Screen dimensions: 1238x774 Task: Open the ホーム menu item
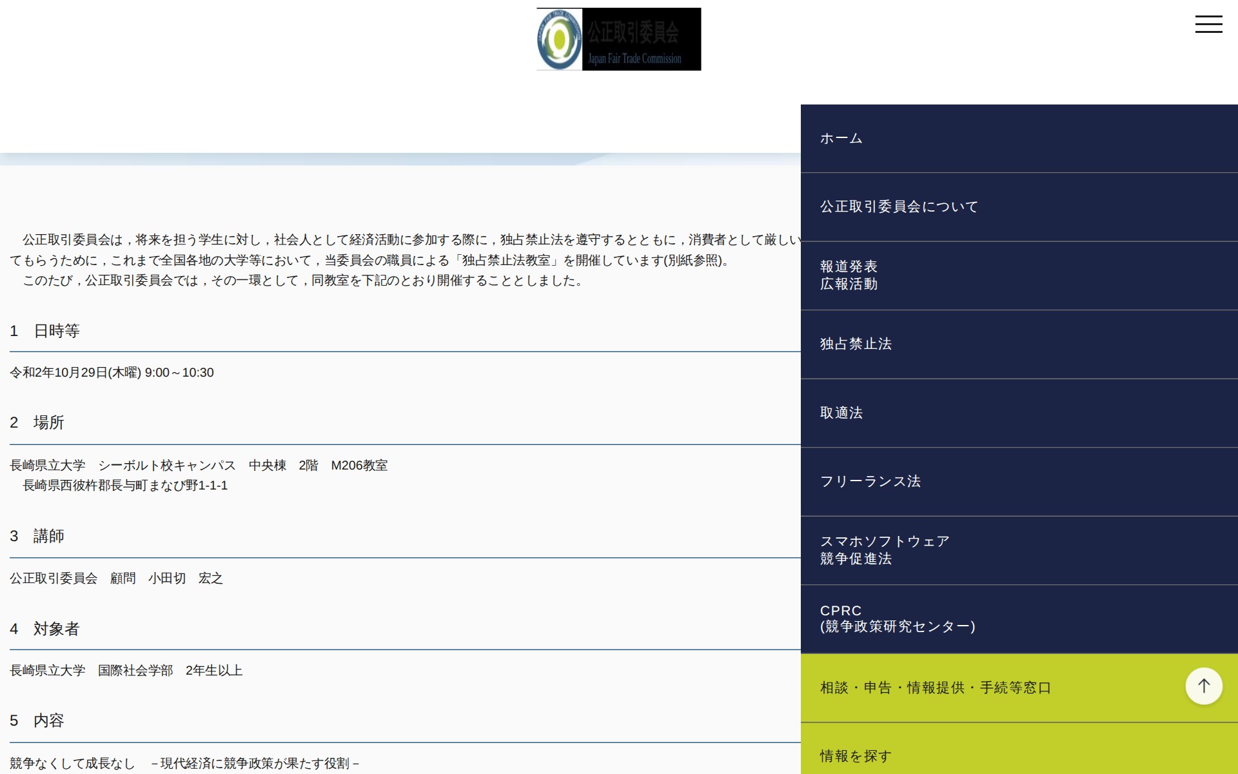pos(840,137)
